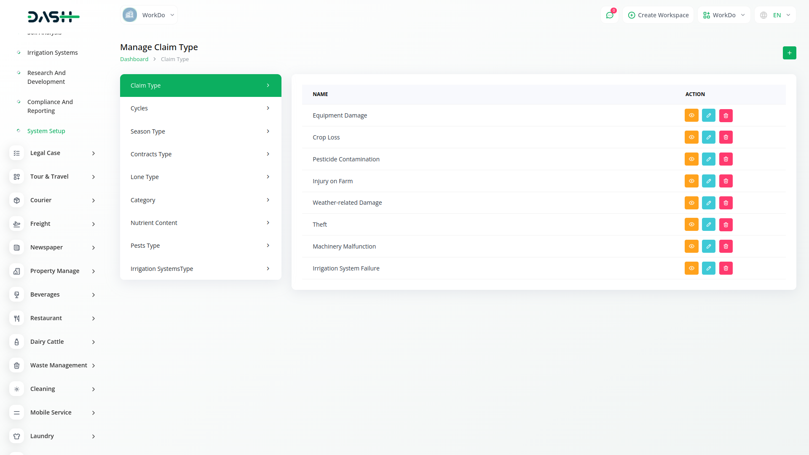
Task: Open the chat messages icon
Action: coord(609,15)
